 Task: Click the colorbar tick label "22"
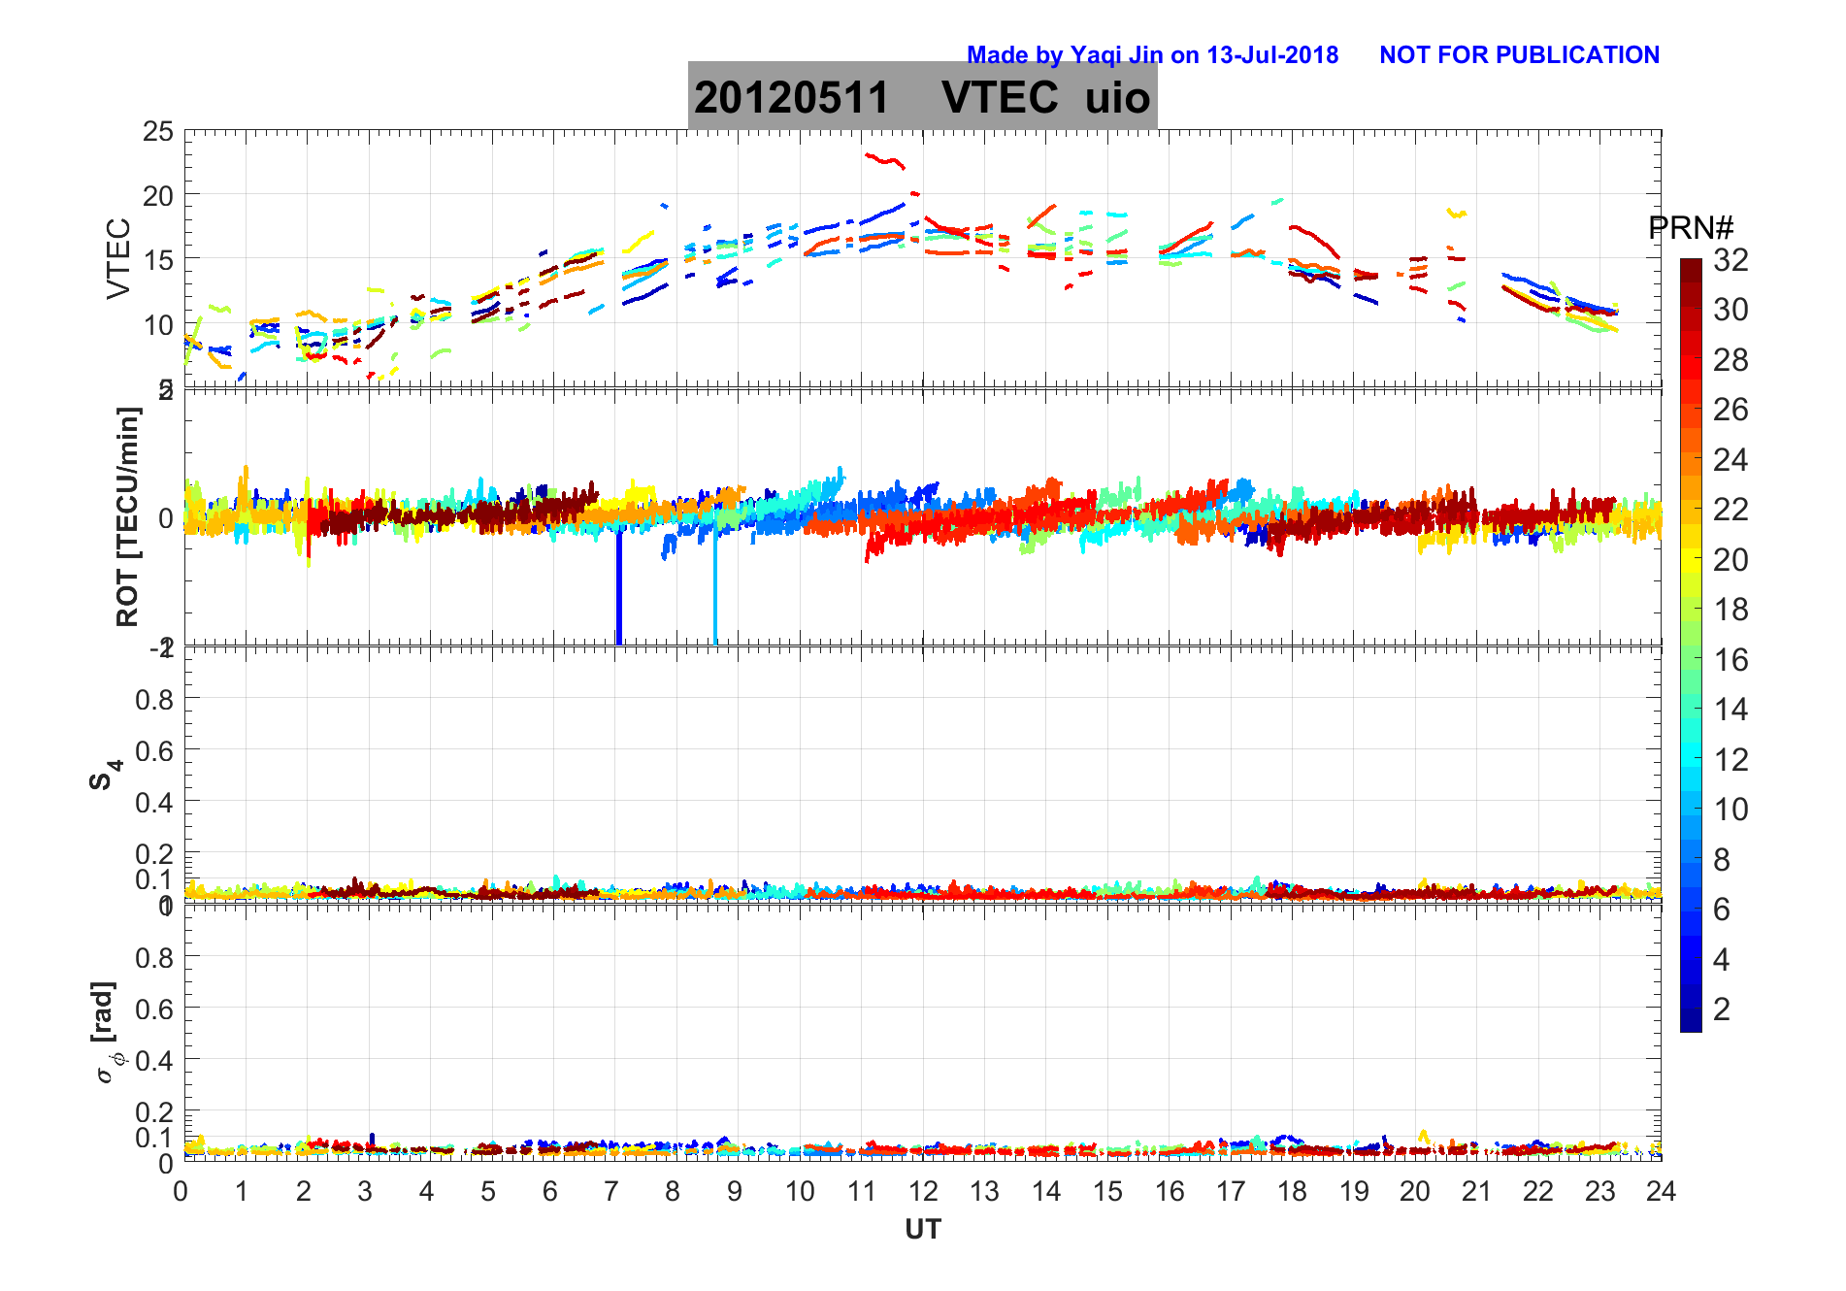(1731, 509)
